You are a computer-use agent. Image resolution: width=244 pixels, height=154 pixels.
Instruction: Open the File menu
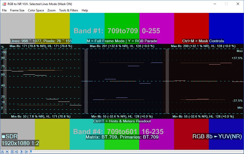point(4,10)
